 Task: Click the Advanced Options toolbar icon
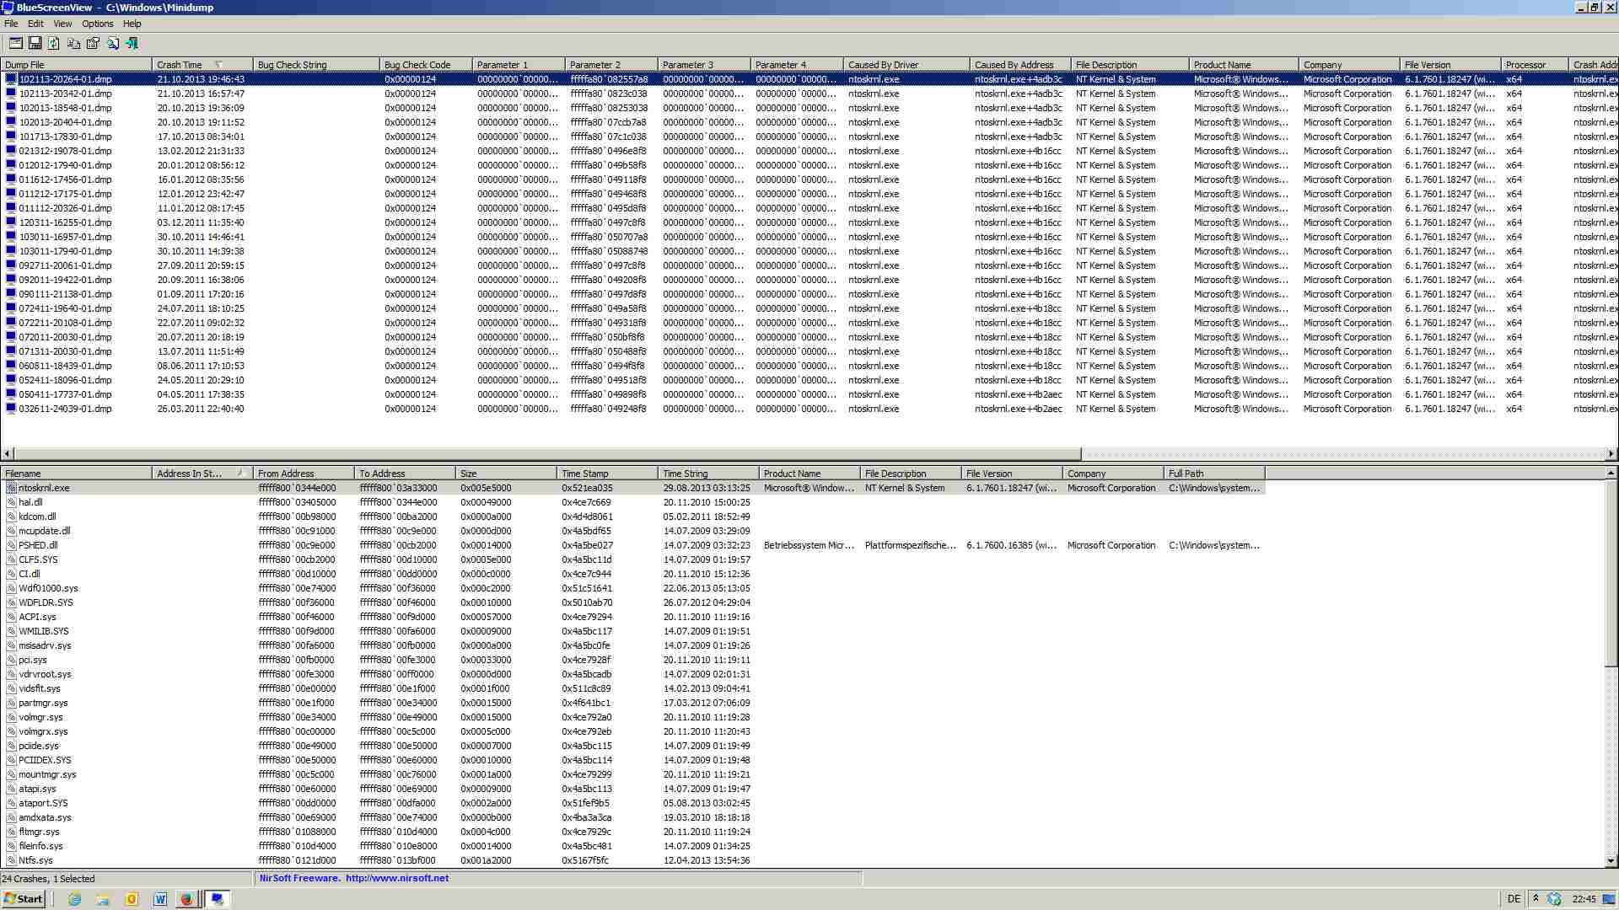[15, 43]
